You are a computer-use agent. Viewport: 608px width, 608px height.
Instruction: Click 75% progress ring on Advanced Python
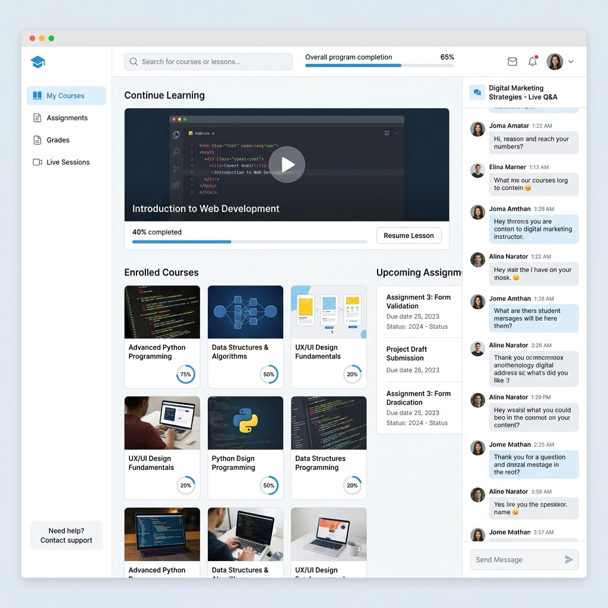tap(186, 374)
